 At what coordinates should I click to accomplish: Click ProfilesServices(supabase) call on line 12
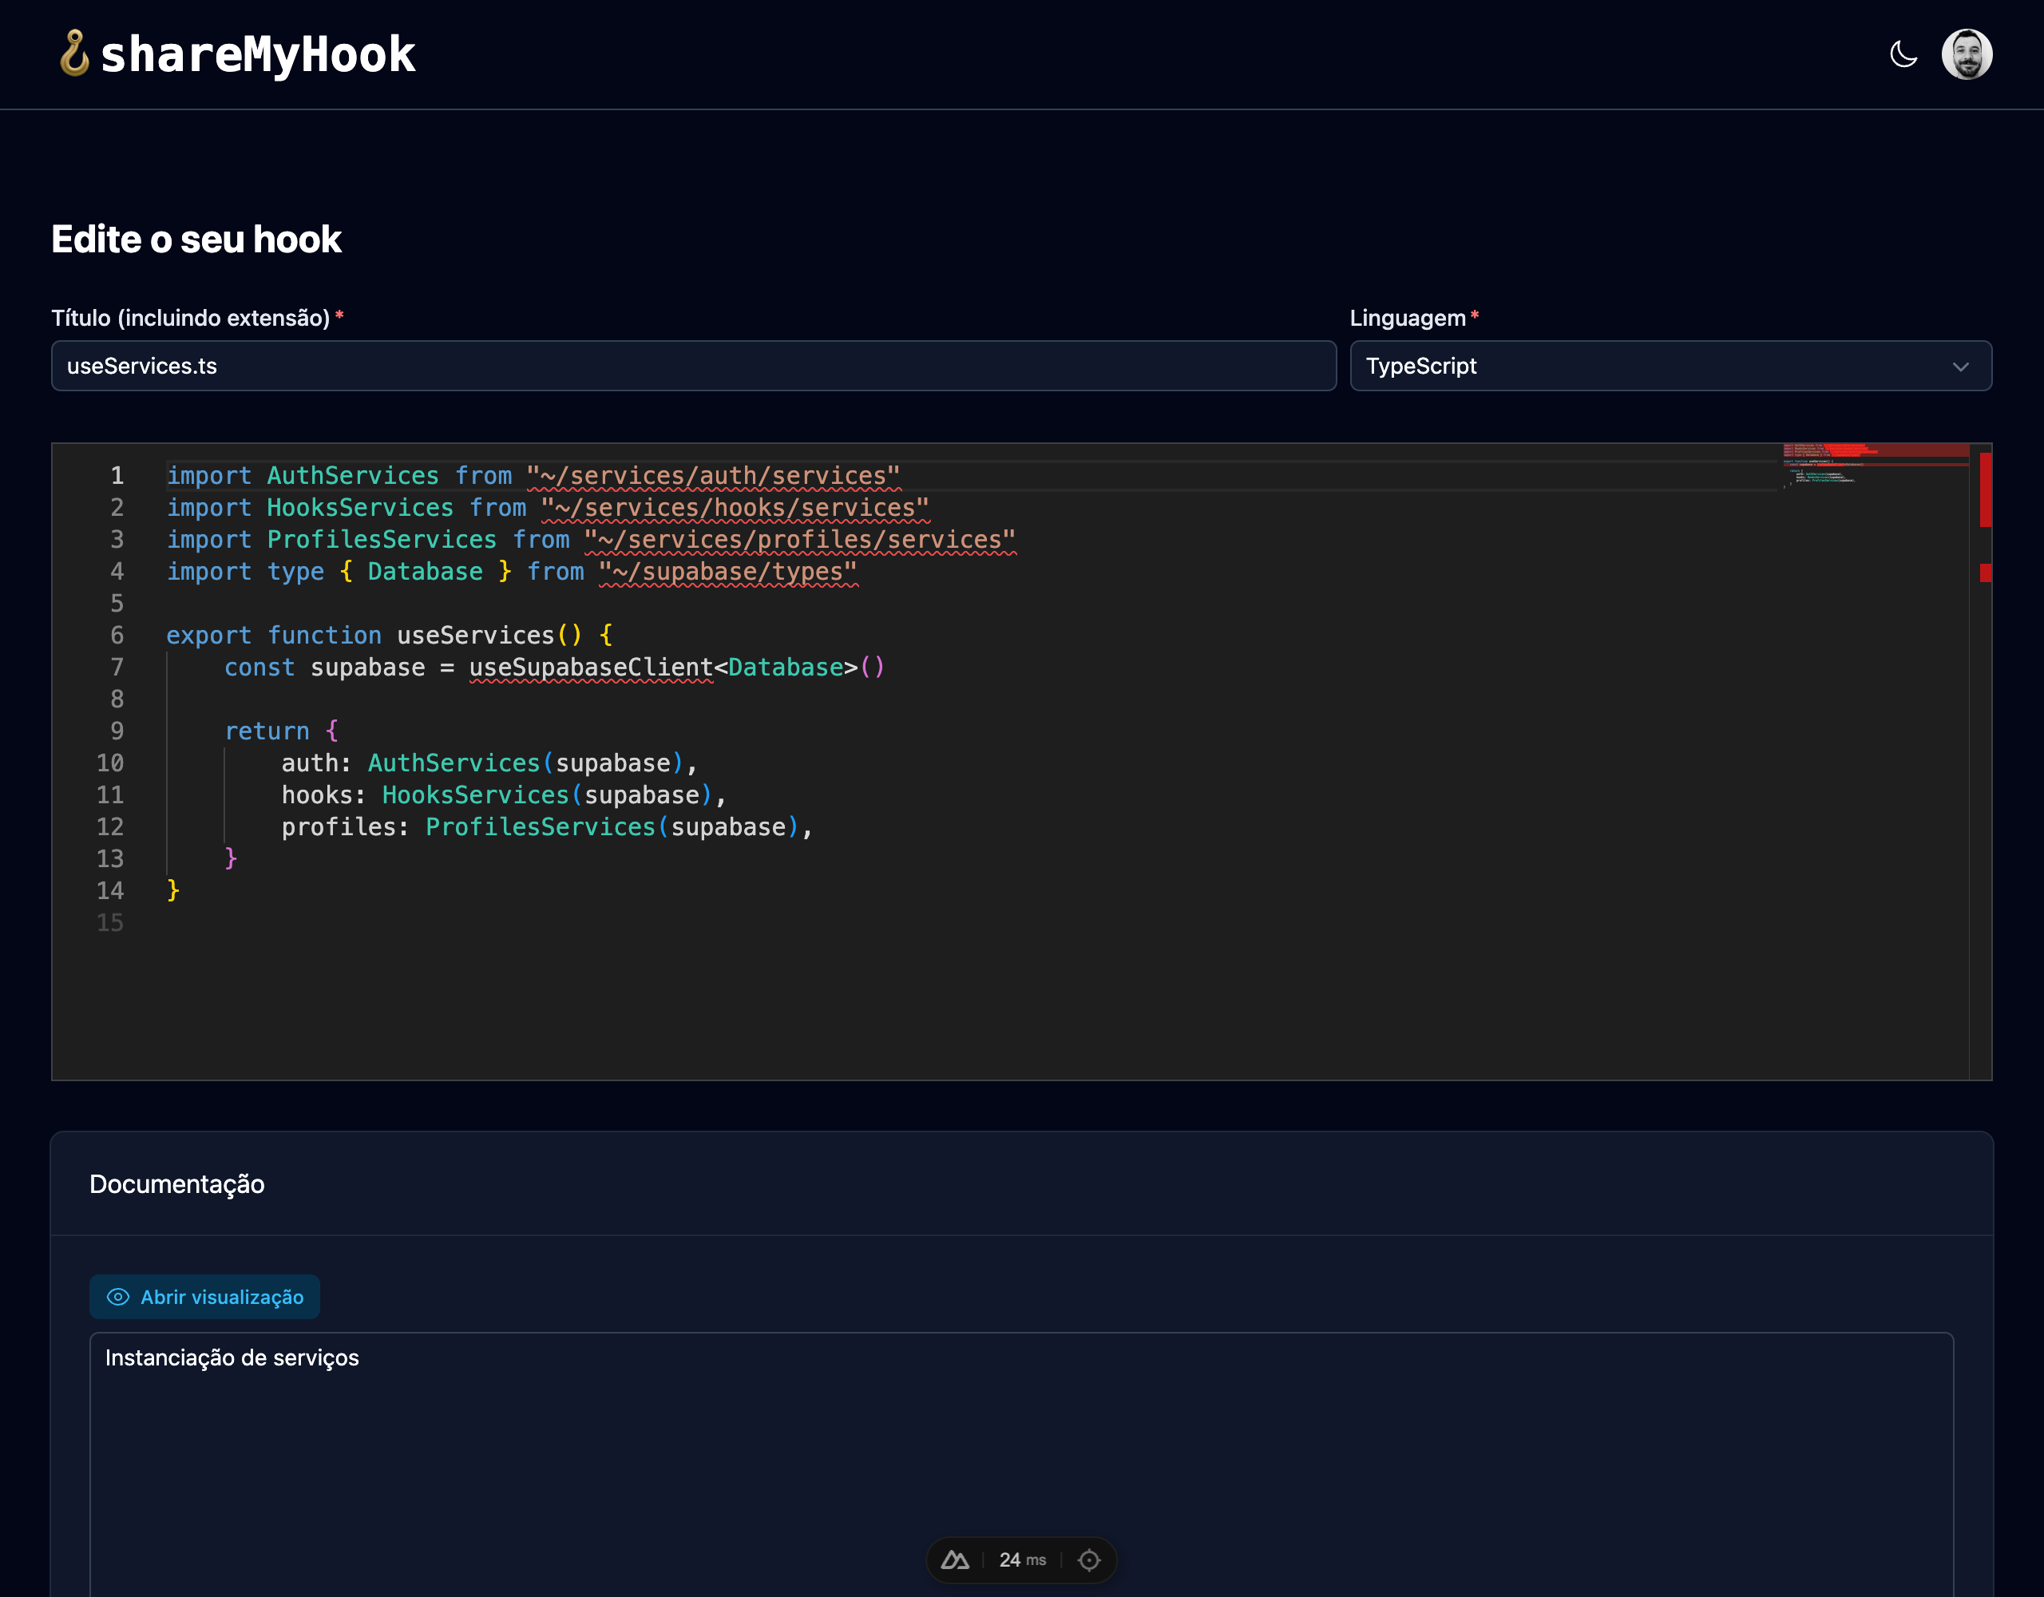(613, 826)
